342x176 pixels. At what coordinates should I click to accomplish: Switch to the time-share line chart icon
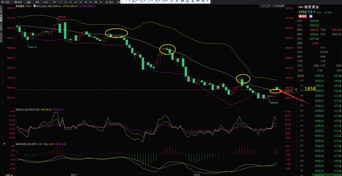click(x=29, y=2)
